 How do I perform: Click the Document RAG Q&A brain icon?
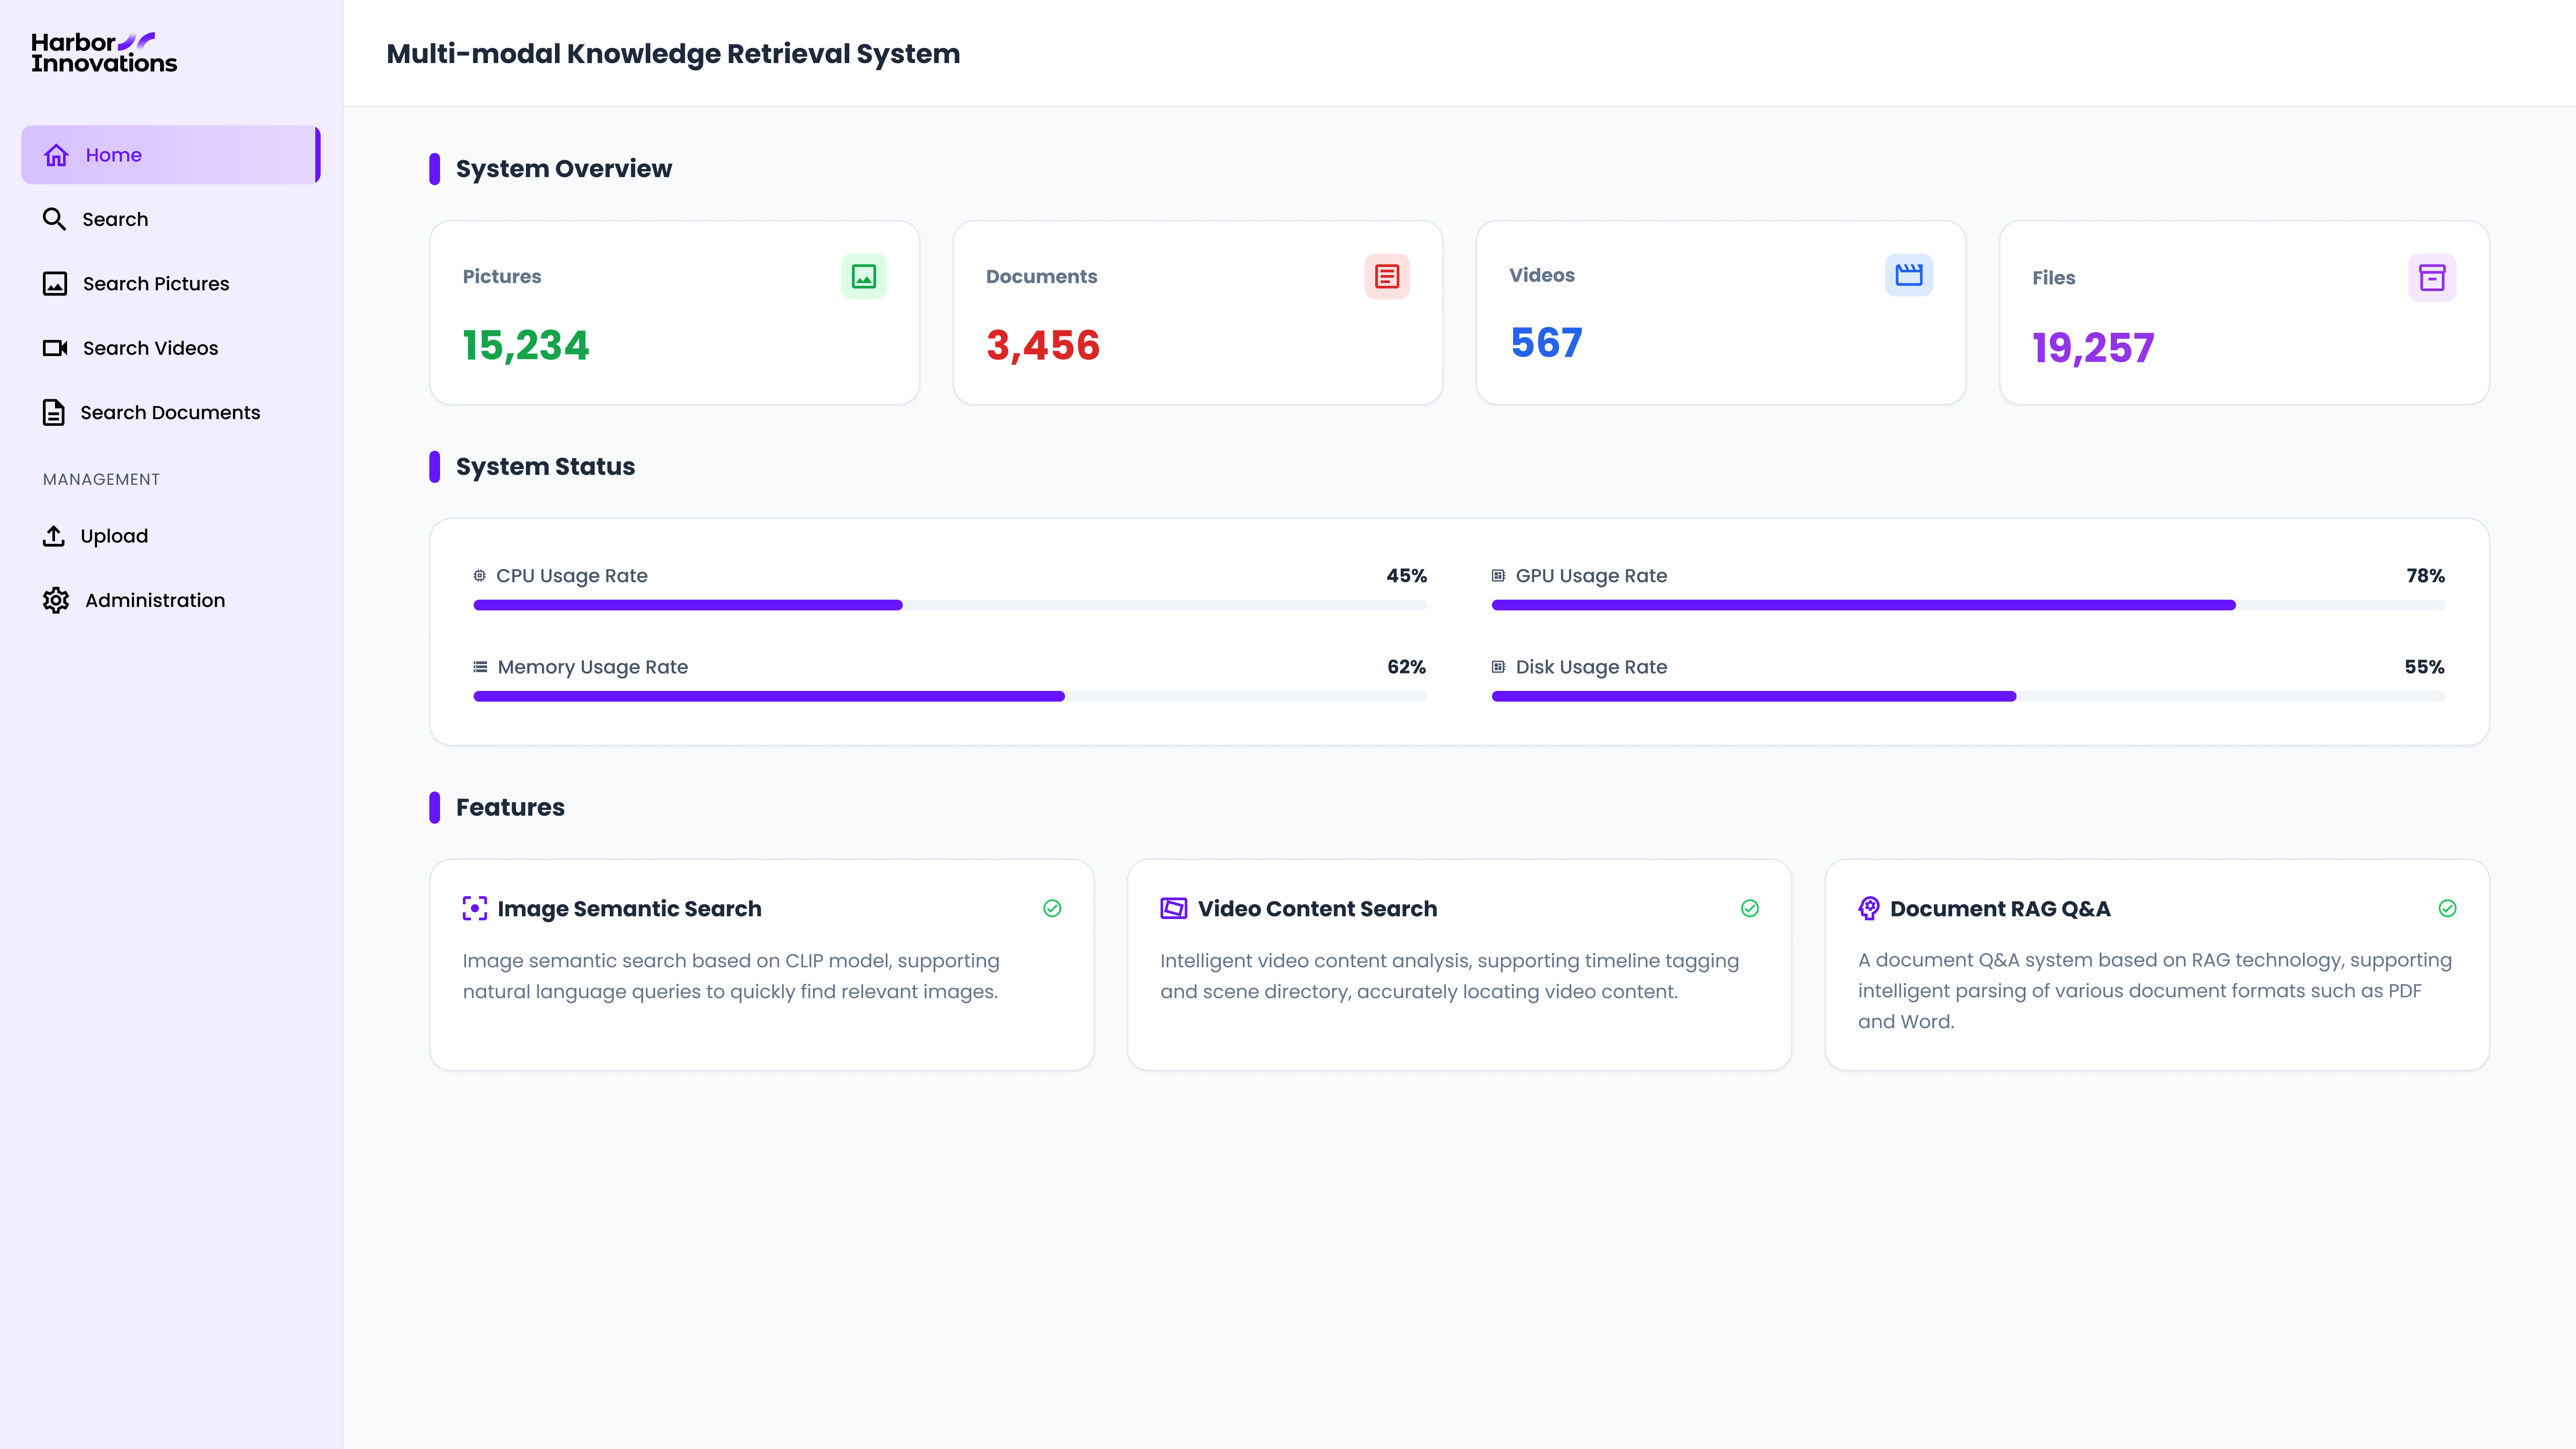coord(1869,908)
